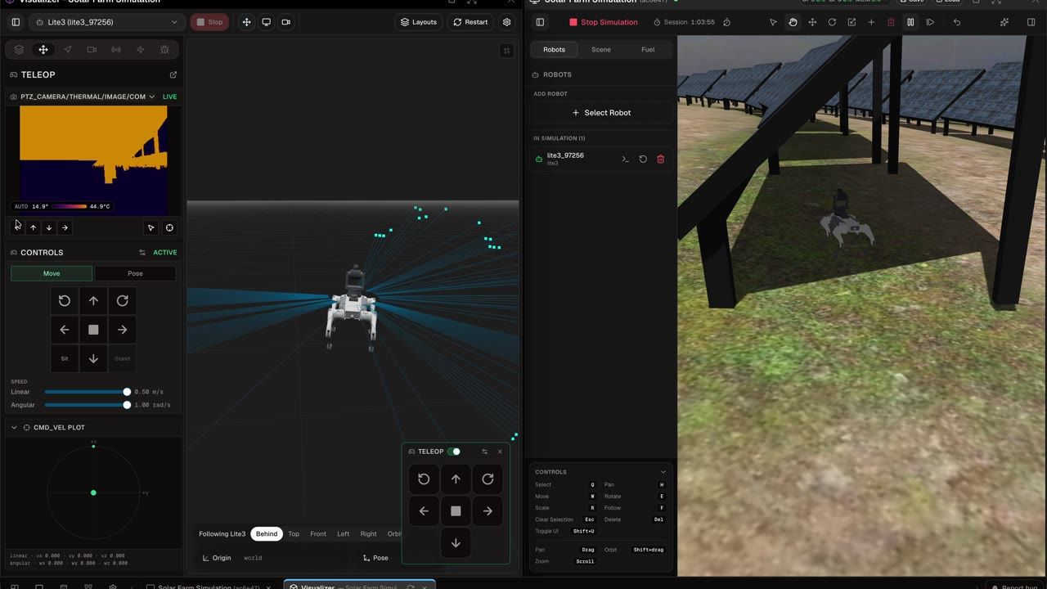Select the Right camera view
This screenshot has width=1047, height=589.
click(369, 533)
